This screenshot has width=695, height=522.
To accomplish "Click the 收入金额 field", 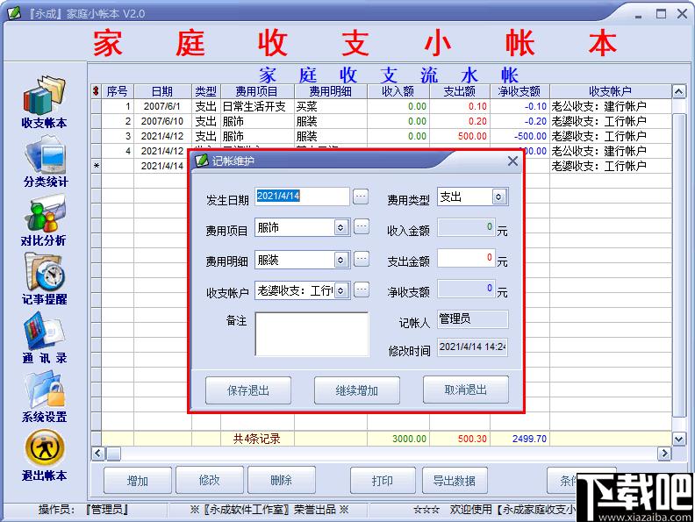I will click(466, 227).
